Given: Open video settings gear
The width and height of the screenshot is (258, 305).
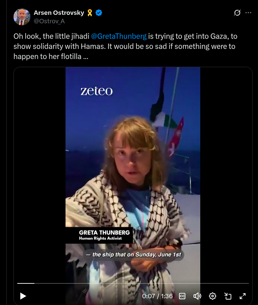Looking at the screenshot, I should [x=212, y=296].
